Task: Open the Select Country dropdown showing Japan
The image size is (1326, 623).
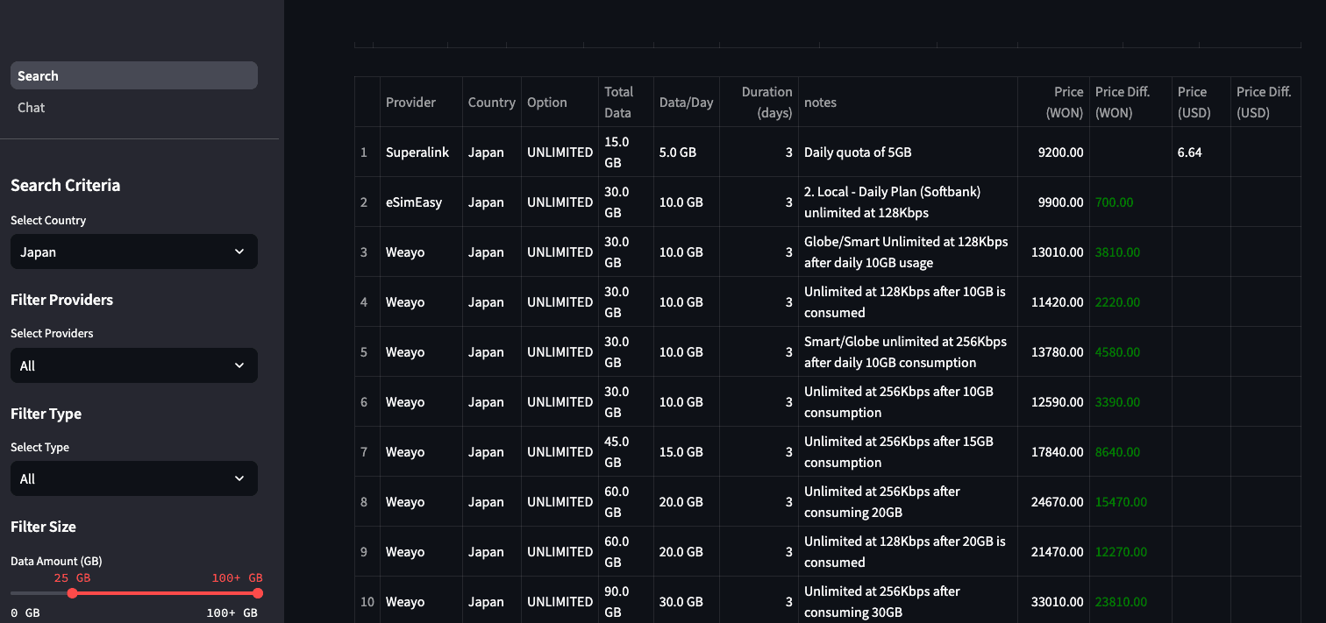Action: (x=133, y=251)
